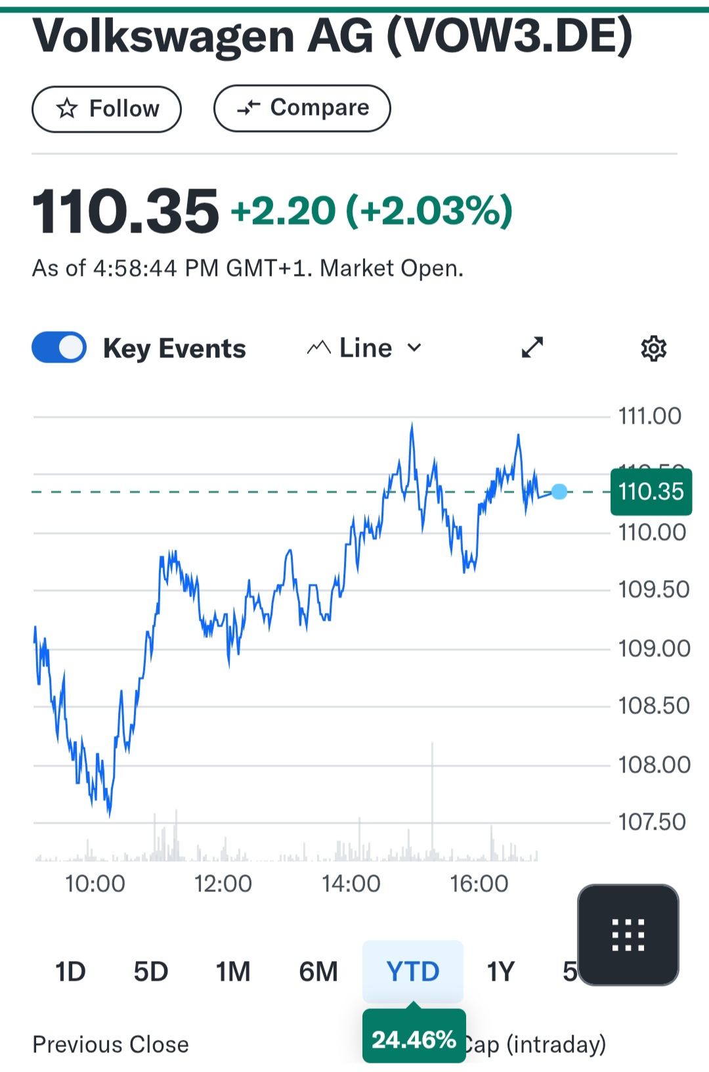Switch to 1M range
The image size is (709, 1072).
click(x=233, y=971)
